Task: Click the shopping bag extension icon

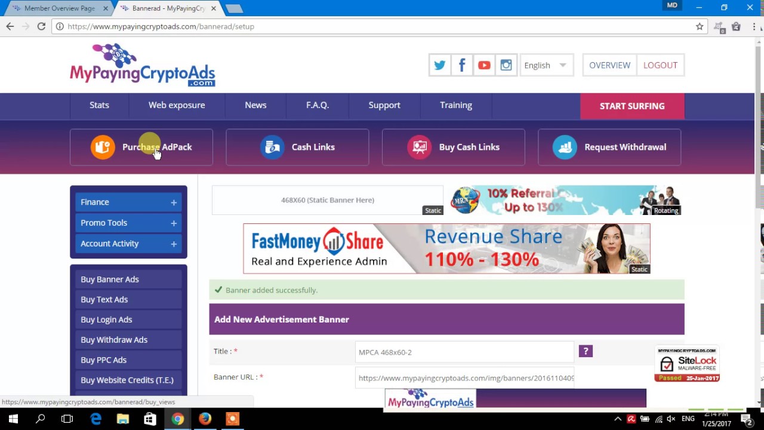Action: 736,26
